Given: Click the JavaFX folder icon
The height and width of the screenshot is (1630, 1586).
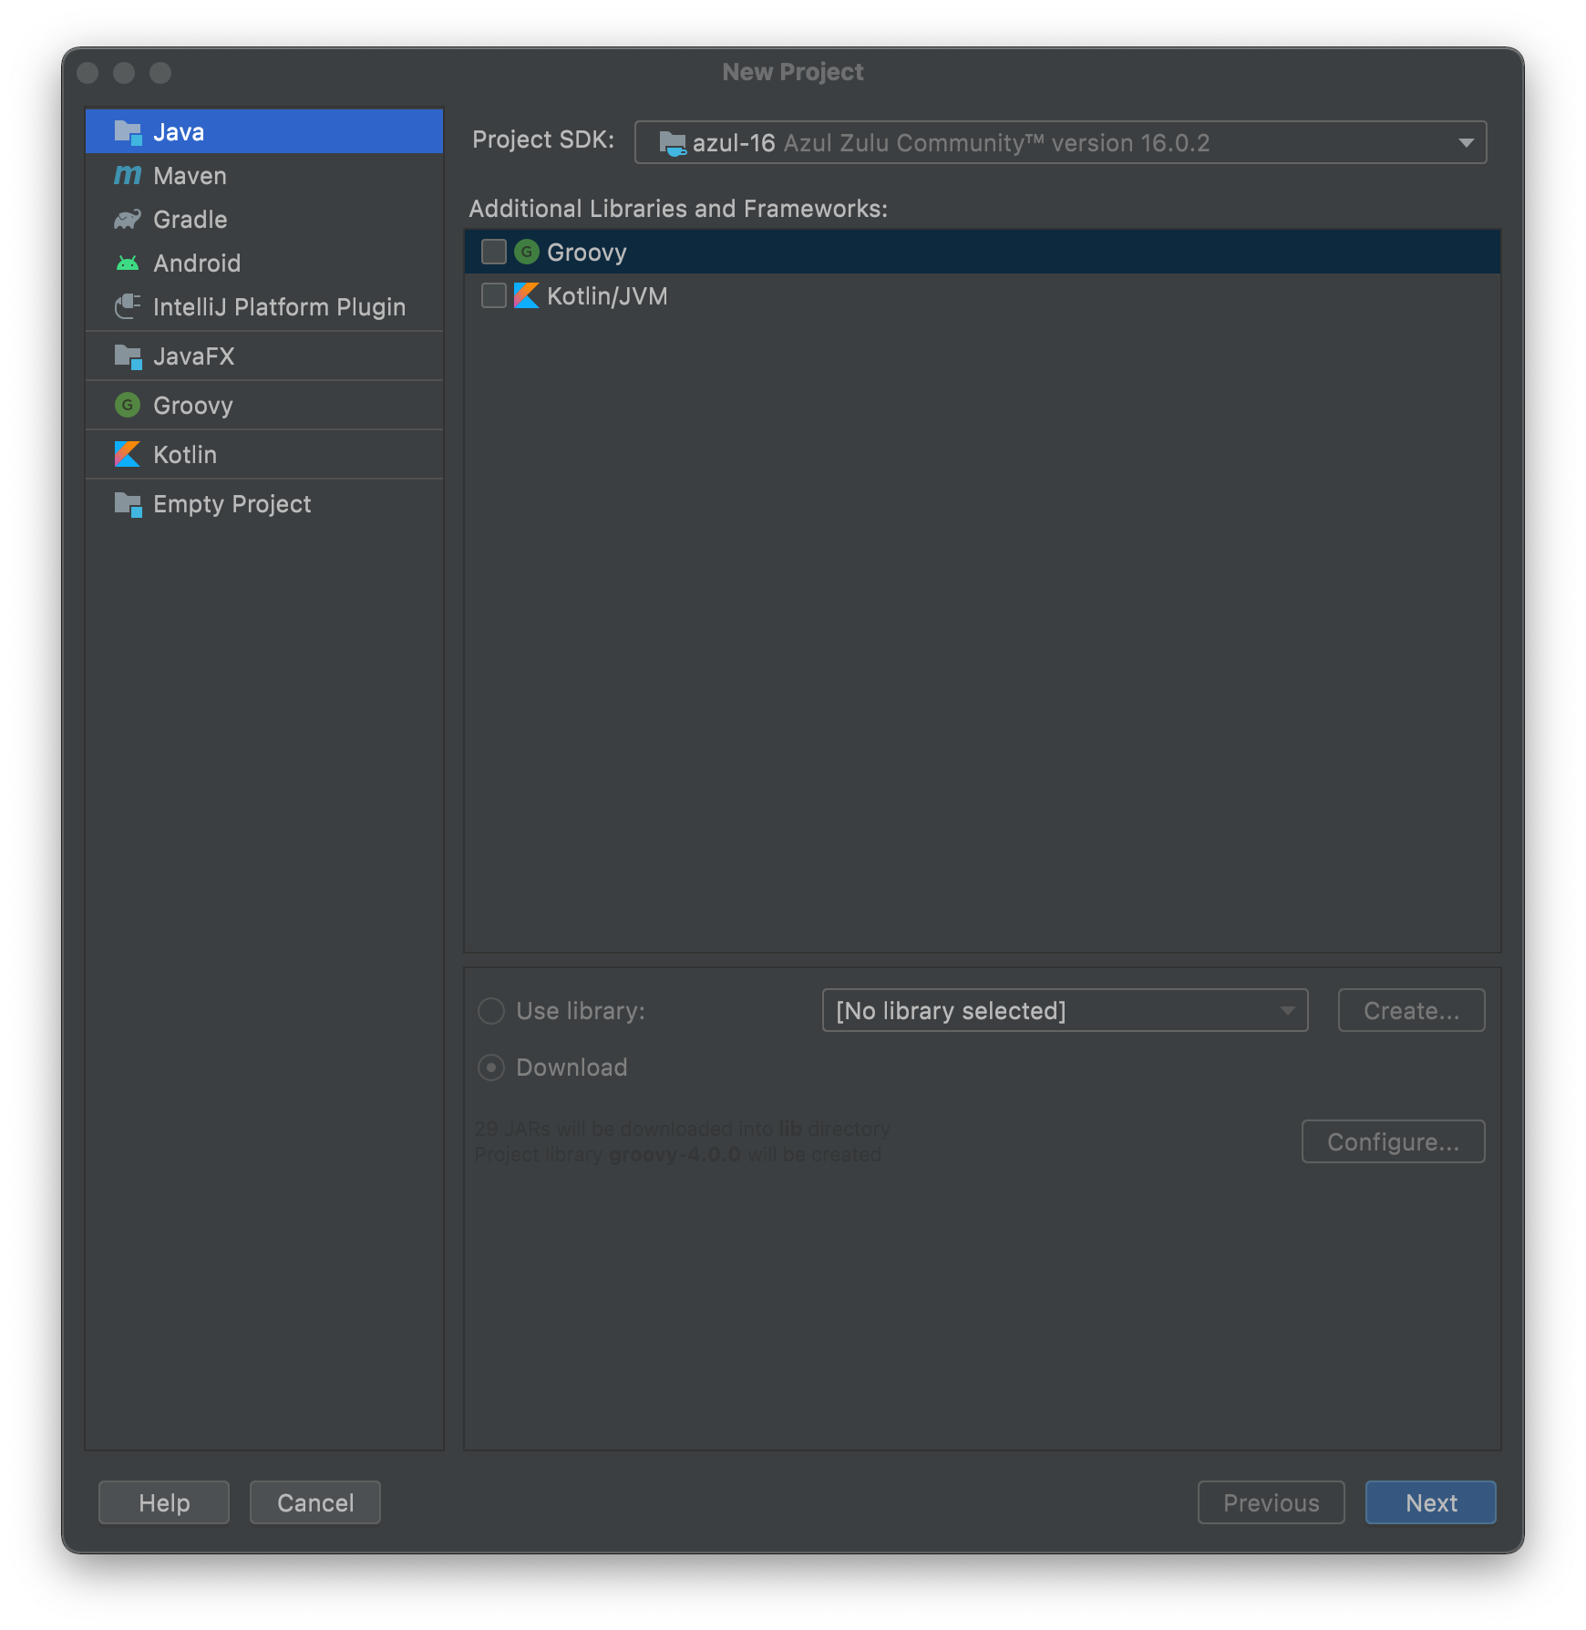Looking at the screenshot, I should tap(128, 356).
